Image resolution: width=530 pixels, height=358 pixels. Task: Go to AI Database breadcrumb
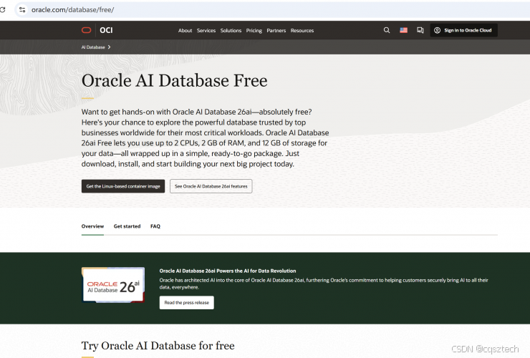[93, 47]
